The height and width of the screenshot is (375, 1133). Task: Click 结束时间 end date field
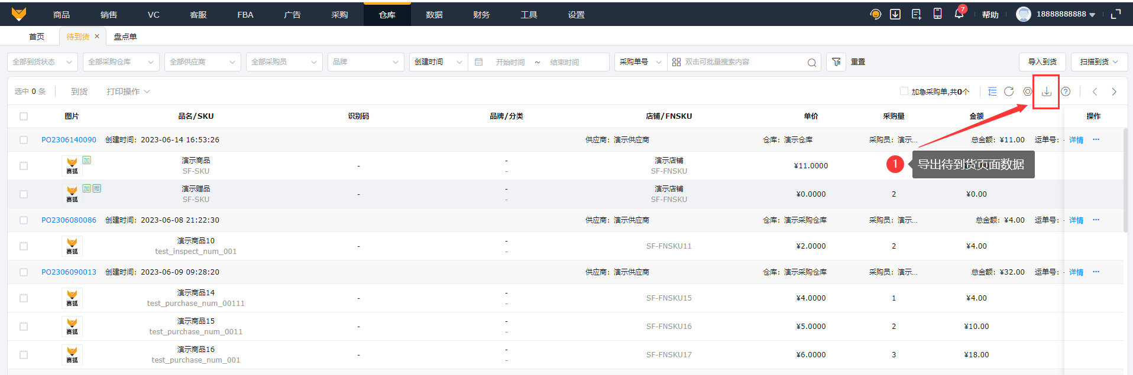565,62
